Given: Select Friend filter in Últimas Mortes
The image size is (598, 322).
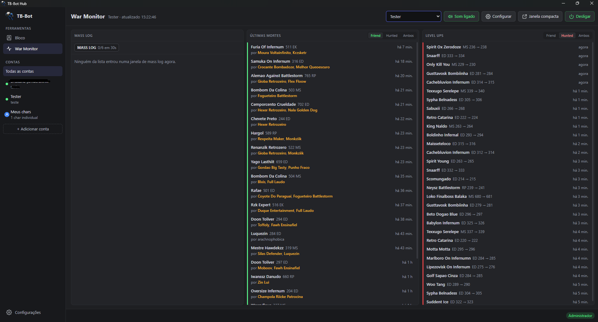Looking at the screenshot, I should [x=375, y=36].
